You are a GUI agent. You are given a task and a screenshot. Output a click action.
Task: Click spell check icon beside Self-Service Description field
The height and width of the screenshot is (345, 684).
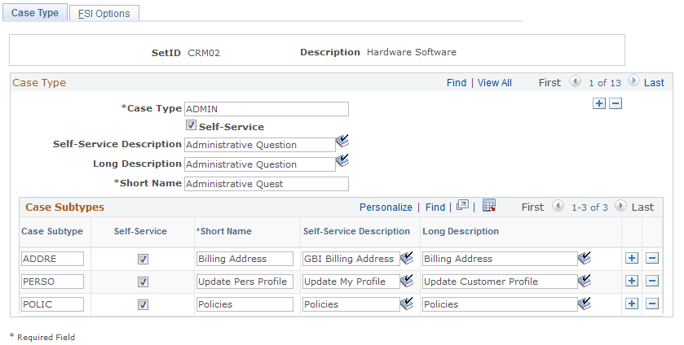point(342,141)
